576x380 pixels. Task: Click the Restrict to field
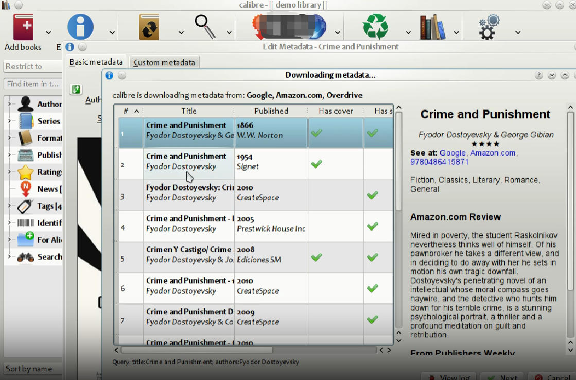[x=33, y=66]
